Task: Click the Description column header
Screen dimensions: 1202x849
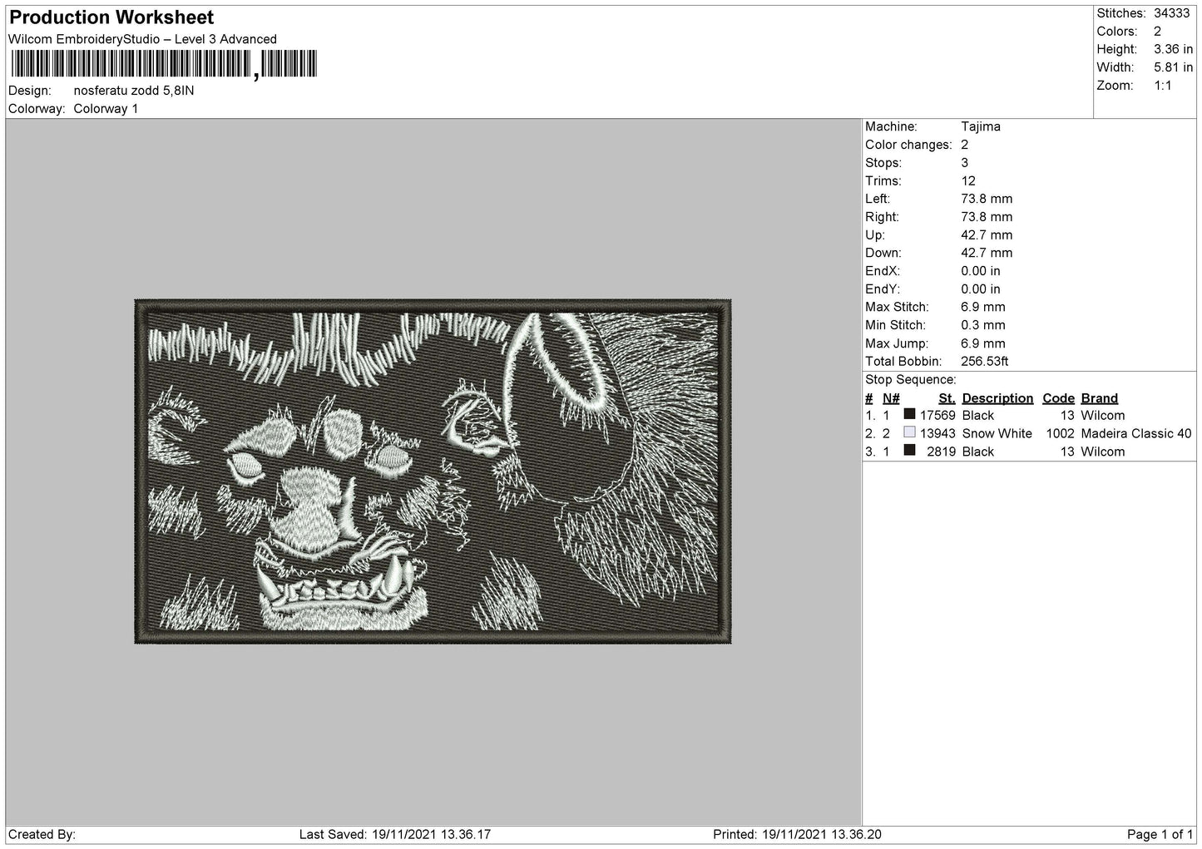Action: (997, 398)
